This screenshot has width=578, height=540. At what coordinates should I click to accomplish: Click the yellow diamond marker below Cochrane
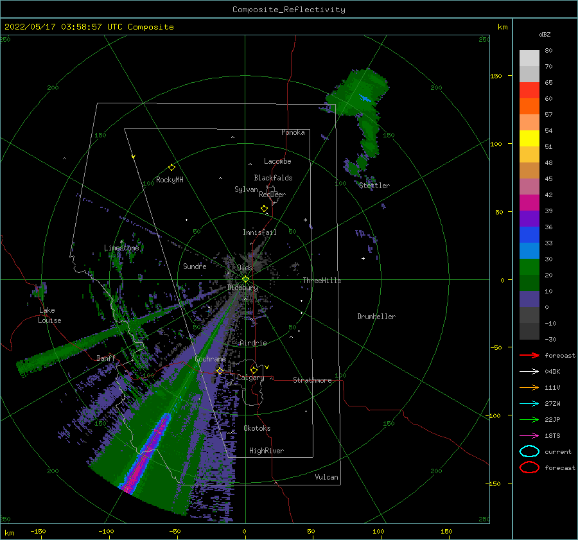(220, 370)
